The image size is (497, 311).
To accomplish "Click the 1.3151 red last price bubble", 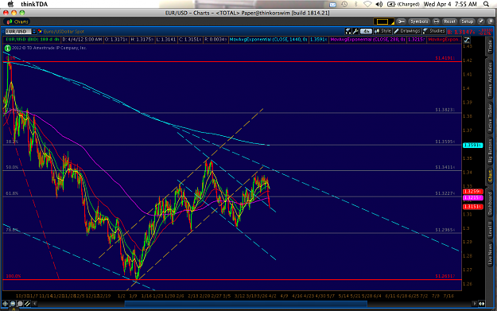I will [x=473, y=207].
